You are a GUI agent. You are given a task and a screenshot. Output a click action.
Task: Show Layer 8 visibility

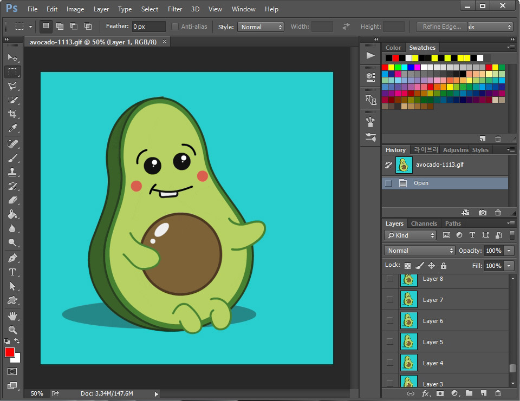[x=390, y=278]
